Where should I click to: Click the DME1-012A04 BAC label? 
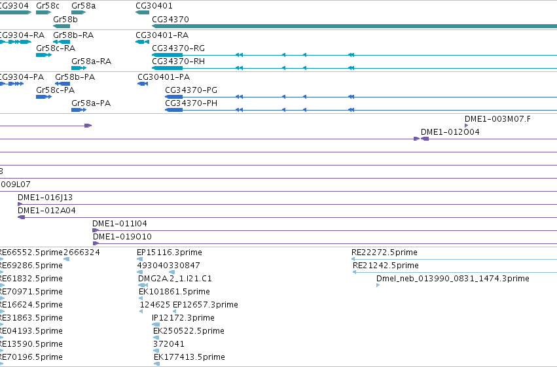tap(46, 211)
